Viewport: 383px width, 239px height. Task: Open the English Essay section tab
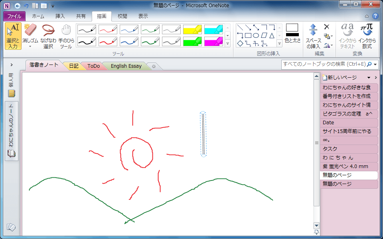126,66
